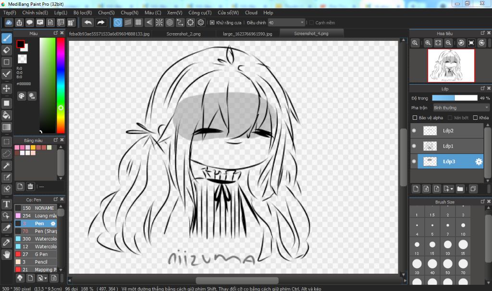Toggle the Khử răng cưa checkbox
492x291 pixels.
[212, 23]
